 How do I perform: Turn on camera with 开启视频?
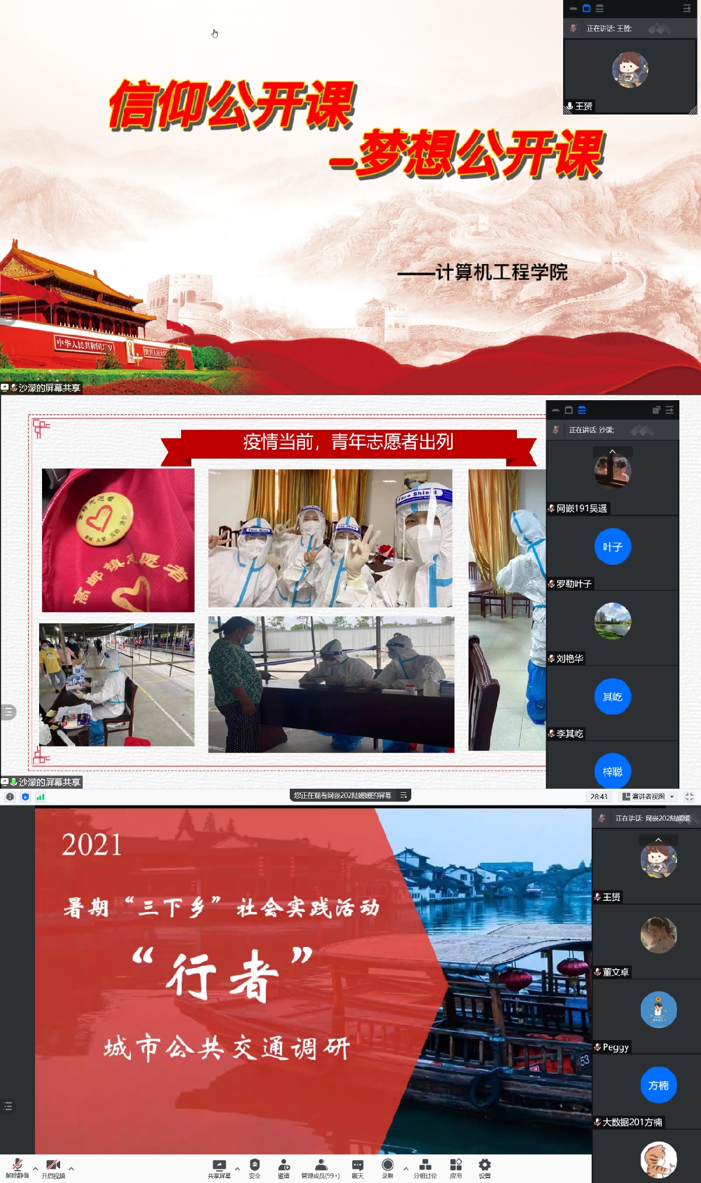pyautogui.click(x=53, y=1168)
